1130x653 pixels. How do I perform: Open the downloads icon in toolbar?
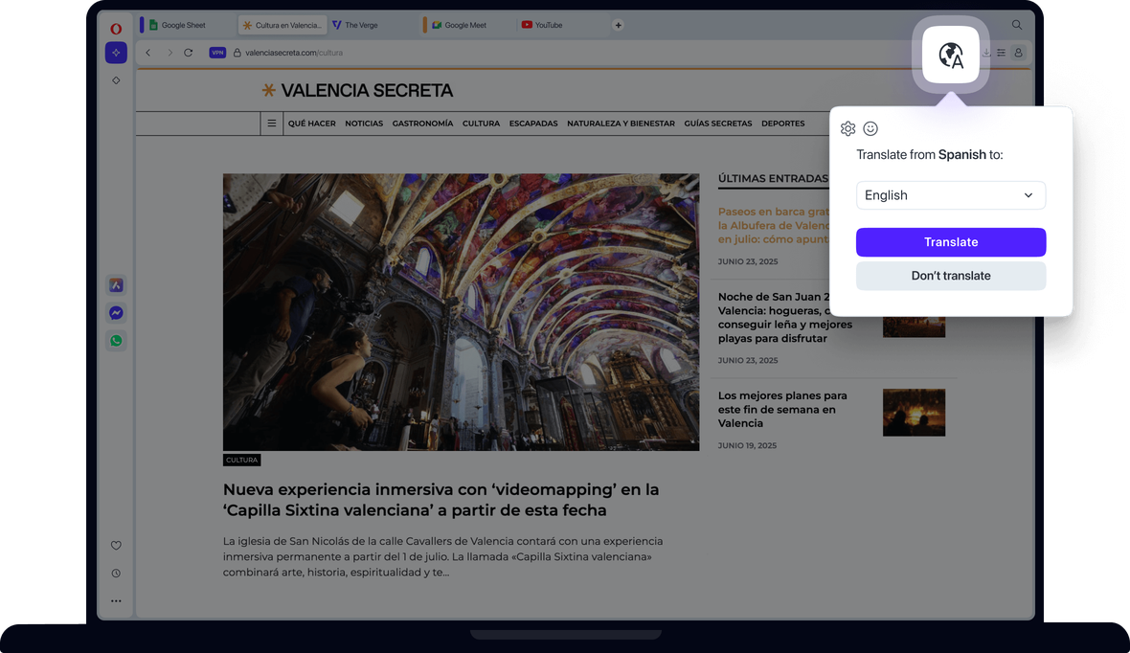coord(986,53)
